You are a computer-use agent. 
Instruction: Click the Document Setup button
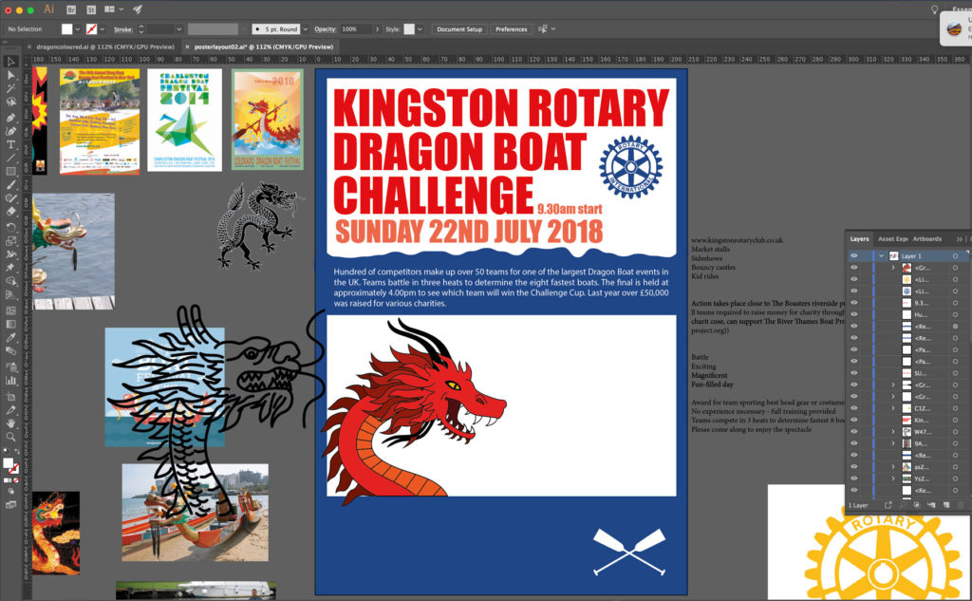tap(459, 29)
